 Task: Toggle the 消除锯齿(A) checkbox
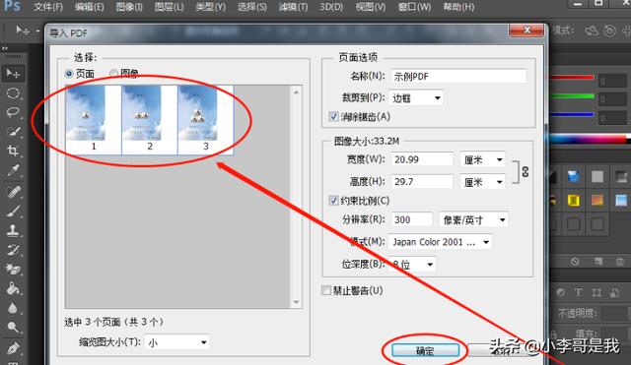[333, 117]
